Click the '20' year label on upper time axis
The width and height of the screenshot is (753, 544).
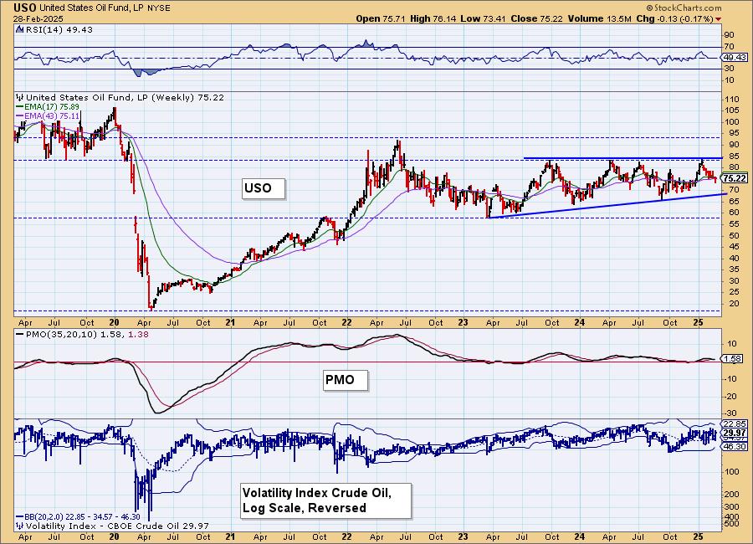(114, 322)
